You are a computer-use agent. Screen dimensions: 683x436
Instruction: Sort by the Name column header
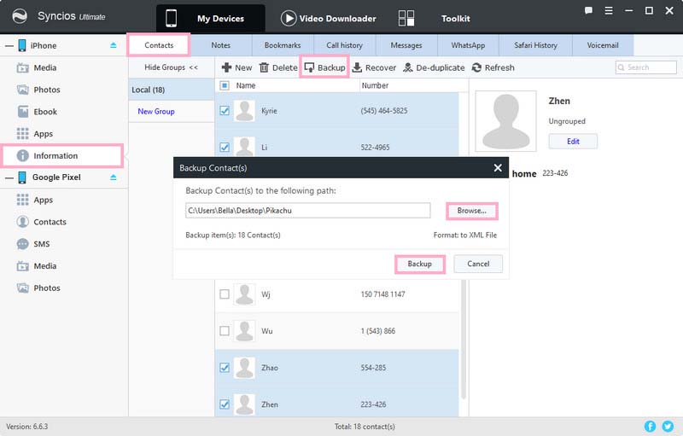[x=246, y=85]
